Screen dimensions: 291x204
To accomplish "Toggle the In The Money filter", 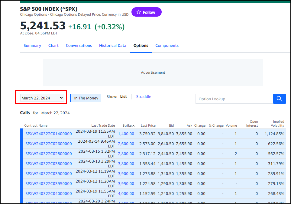I will coord(86,98).
